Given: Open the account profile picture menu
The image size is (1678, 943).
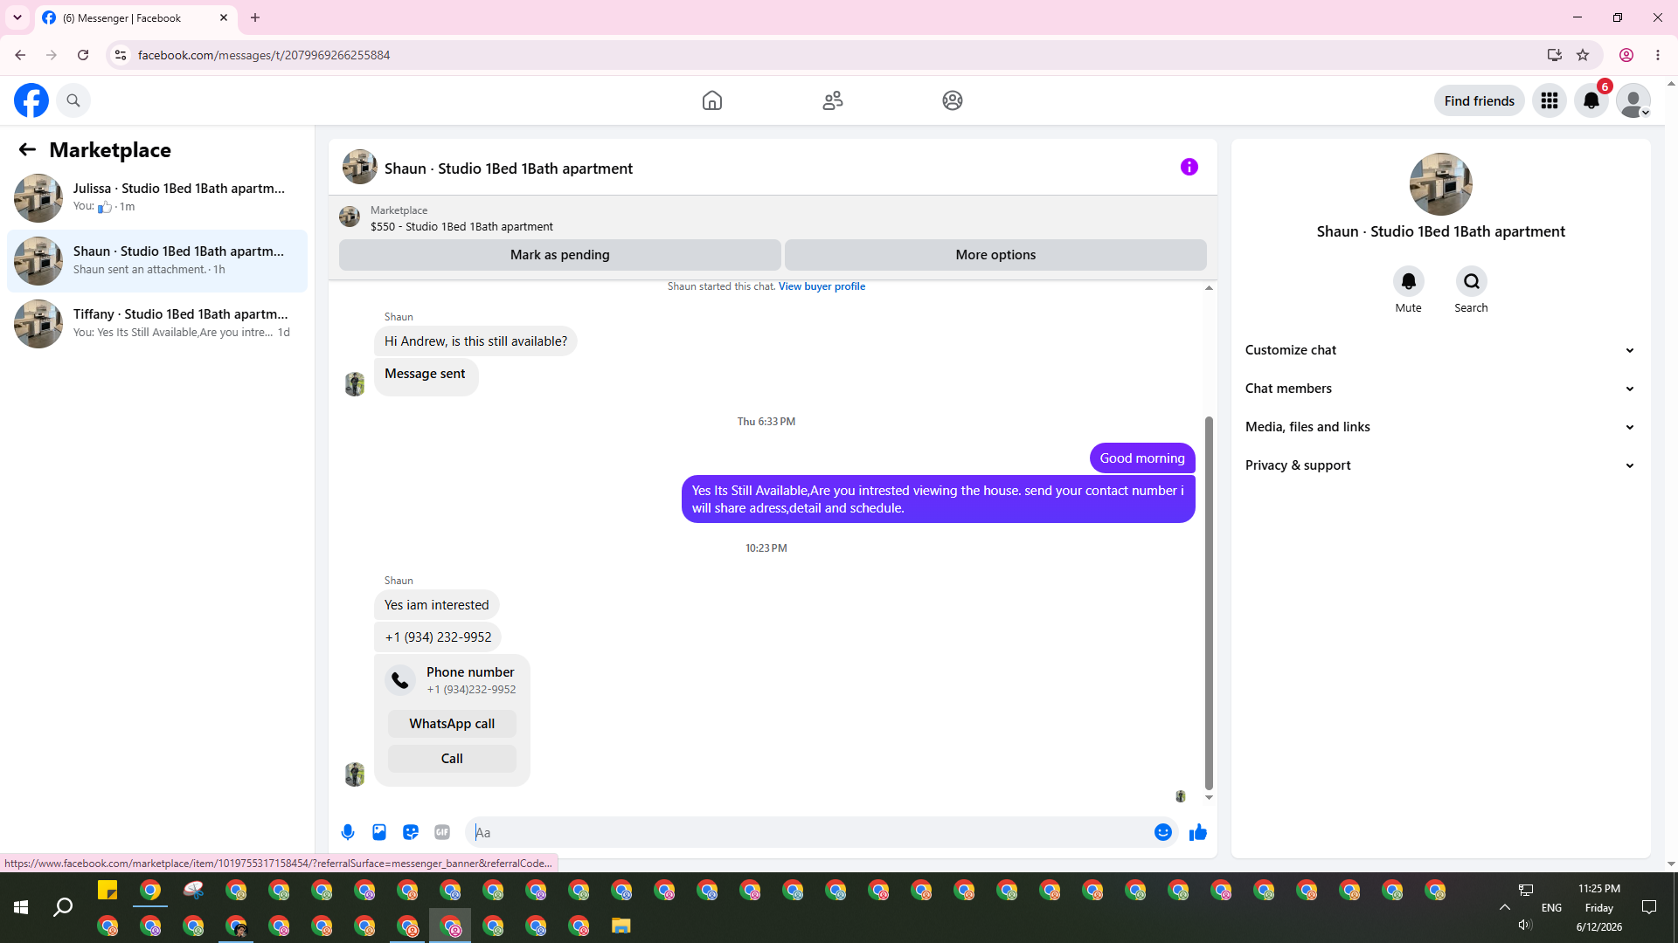Looking at the screenshot, I should coord(1633,100).
